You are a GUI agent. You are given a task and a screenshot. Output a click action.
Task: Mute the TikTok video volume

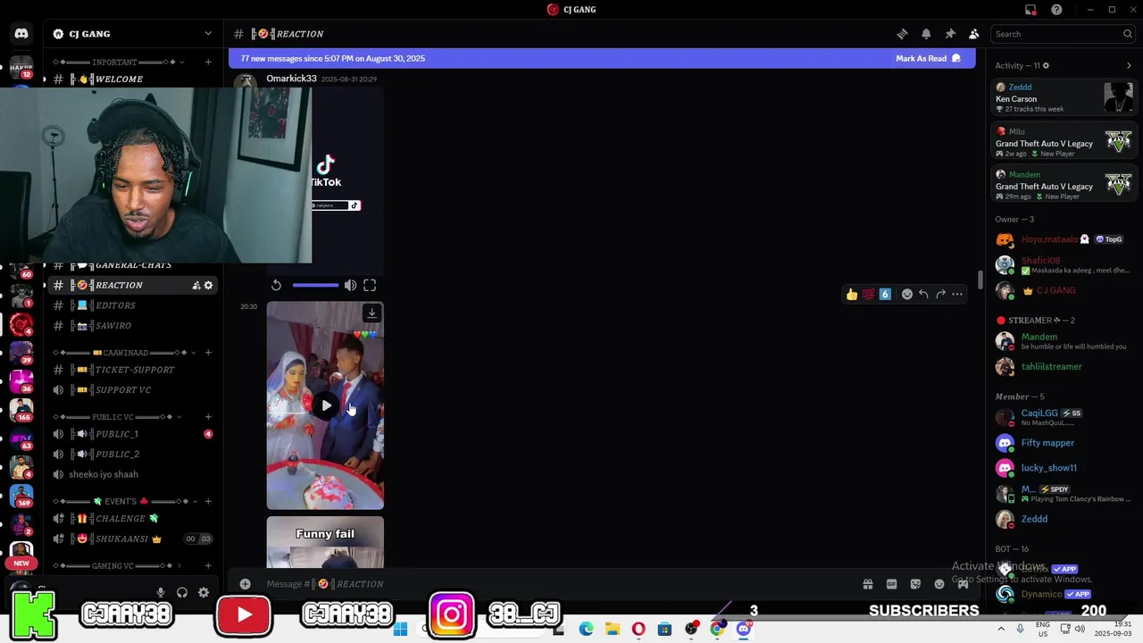(350, 285)
